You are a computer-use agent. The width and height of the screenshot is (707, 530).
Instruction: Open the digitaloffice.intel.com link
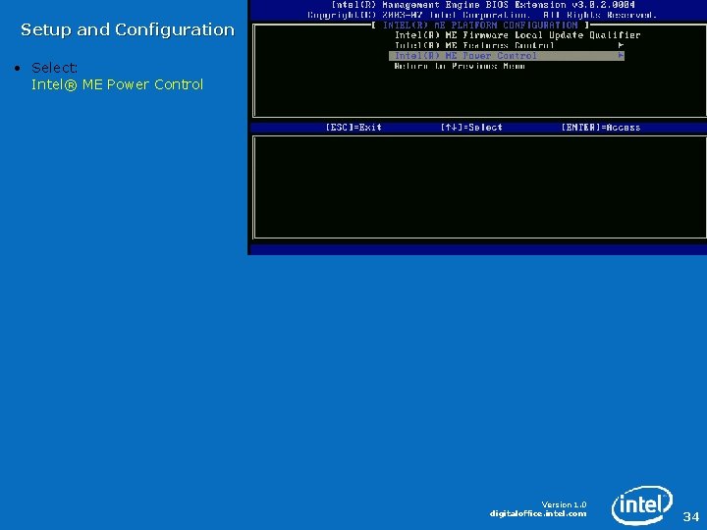538,513
